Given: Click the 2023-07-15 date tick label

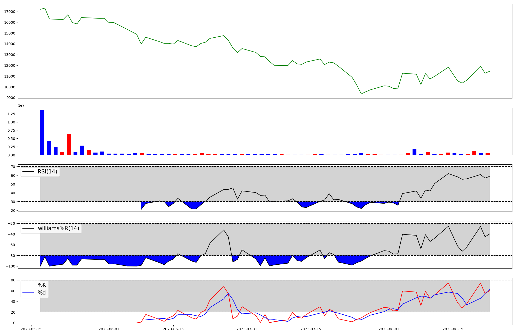Looking at the screenshot, I should point(311,329).
